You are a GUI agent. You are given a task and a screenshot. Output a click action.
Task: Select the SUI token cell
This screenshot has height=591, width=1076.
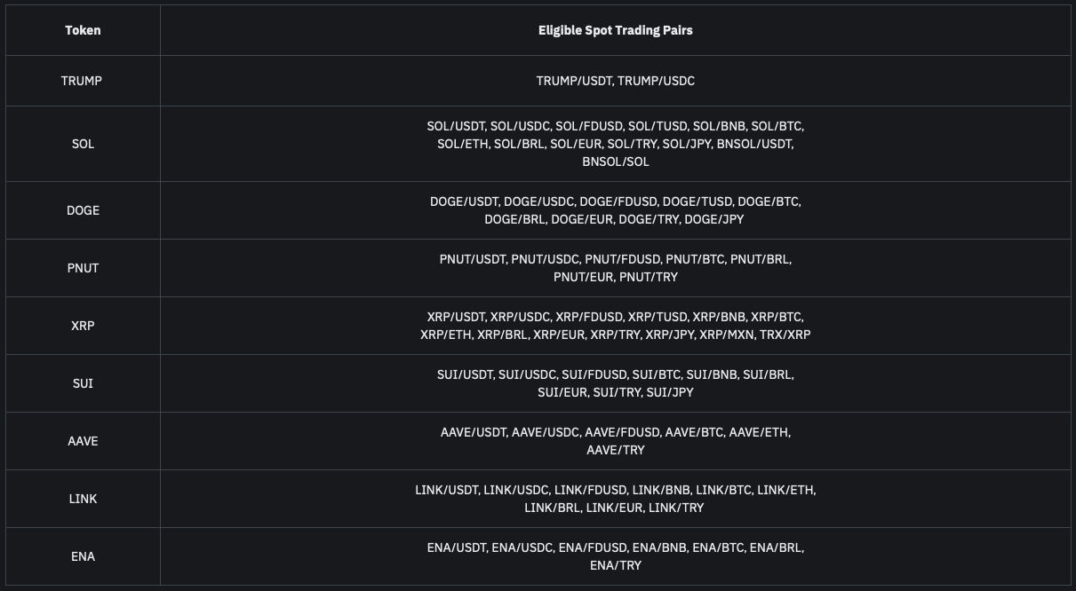83,383
